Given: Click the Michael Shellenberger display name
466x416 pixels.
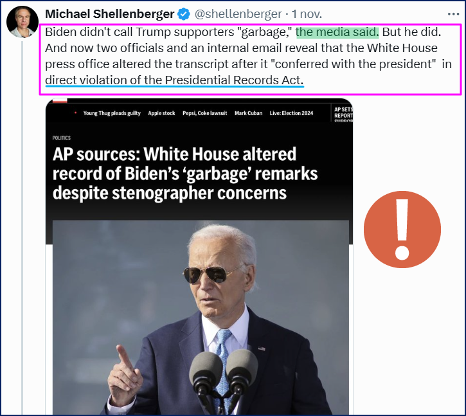Looking at the screenshot, I should [110, 14].
